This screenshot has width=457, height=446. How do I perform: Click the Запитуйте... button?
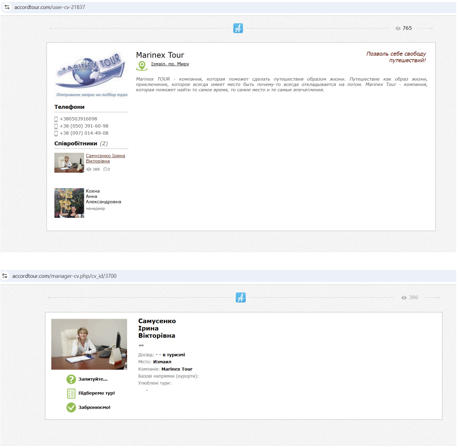click(93, 379)
